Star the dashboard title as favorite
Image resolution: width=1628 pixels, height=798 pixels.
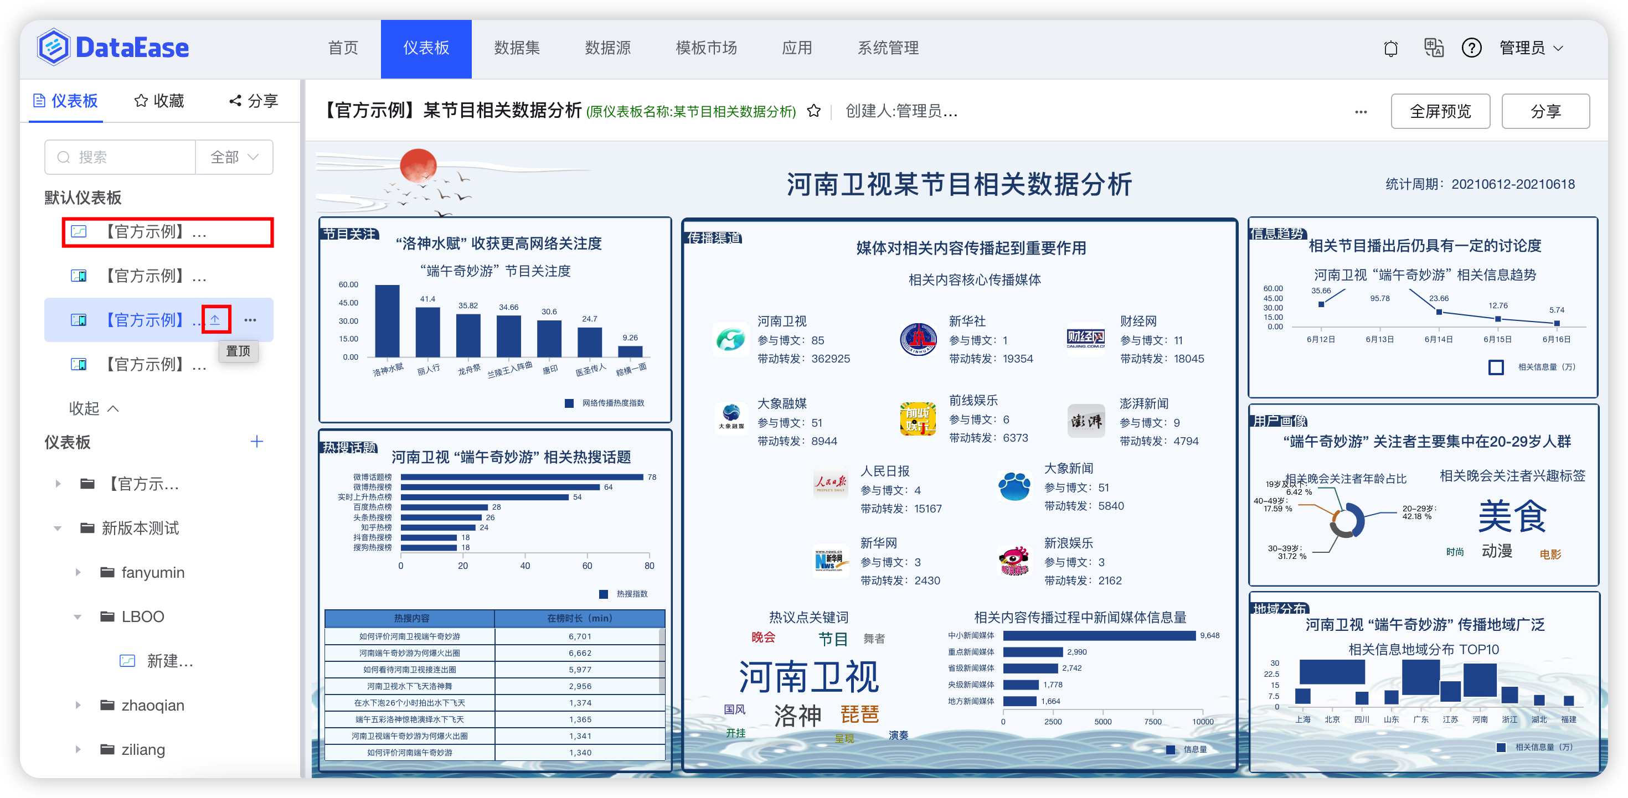(x=813, y=111)
